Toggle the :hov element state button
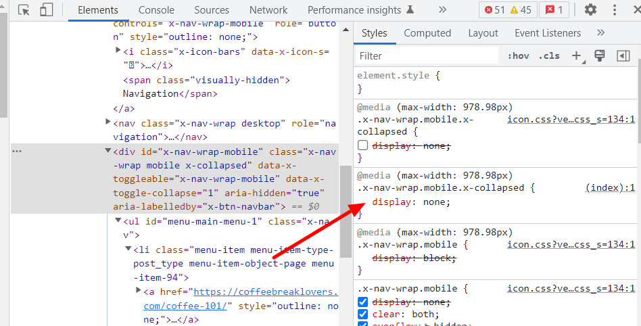Screen dimensions: 641x326 click(518, 55)
